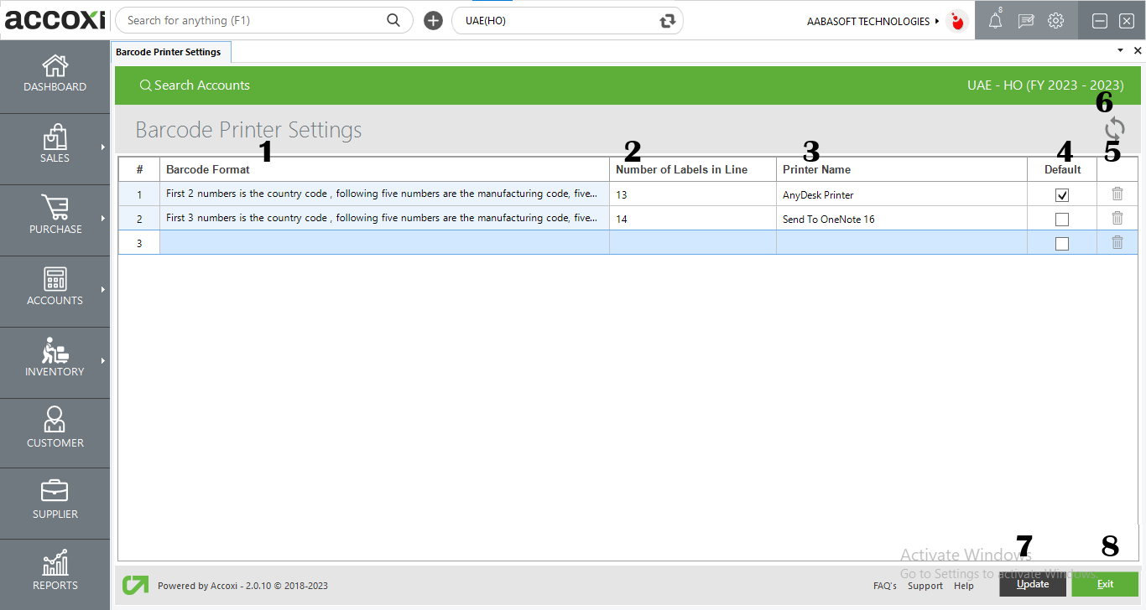
Task: Refresh the barcode printer settings list
Action: [x=1116, y=129]
